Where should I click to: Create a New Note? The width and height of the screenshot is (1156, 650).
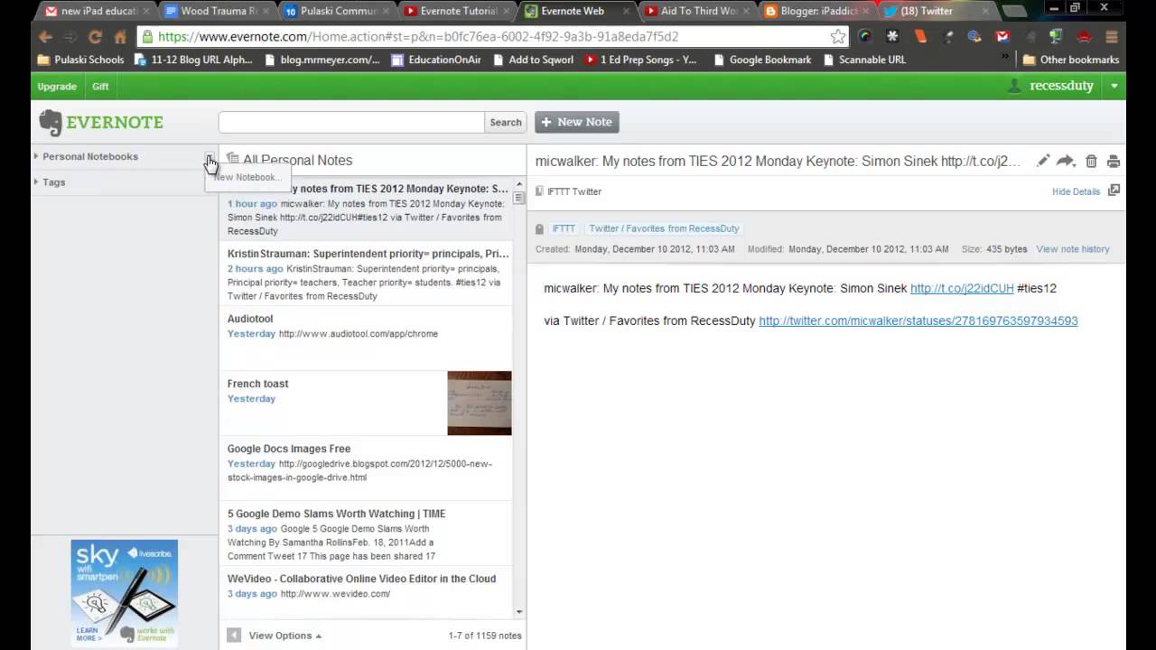(x=577, y=122)
